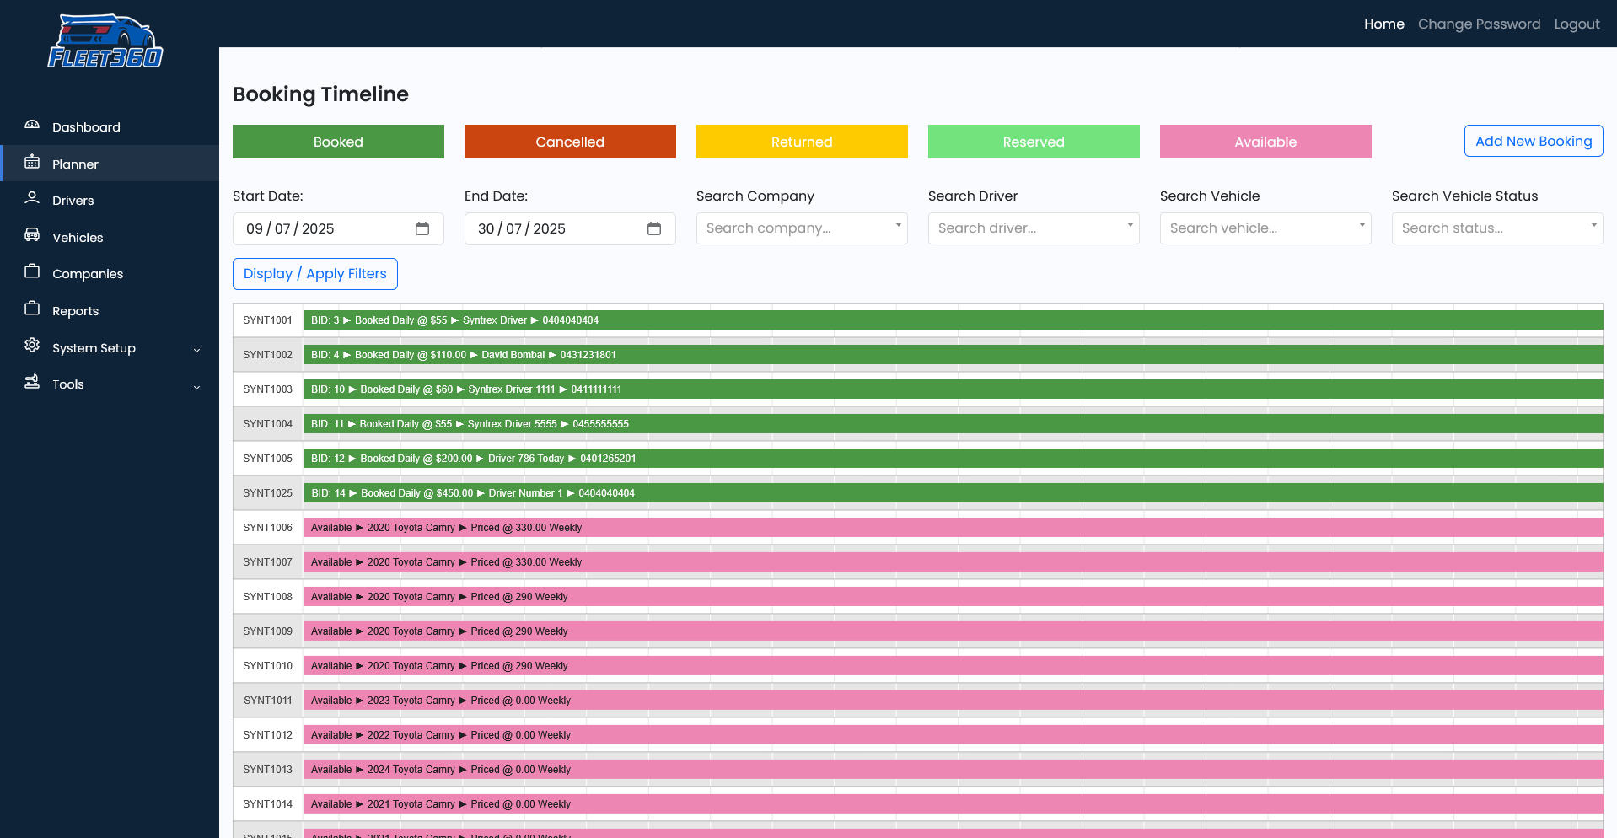The width and height of the screenshot is (1617, 838).
Task: Open the Search Company dropdown
Action: pos(801,228)
